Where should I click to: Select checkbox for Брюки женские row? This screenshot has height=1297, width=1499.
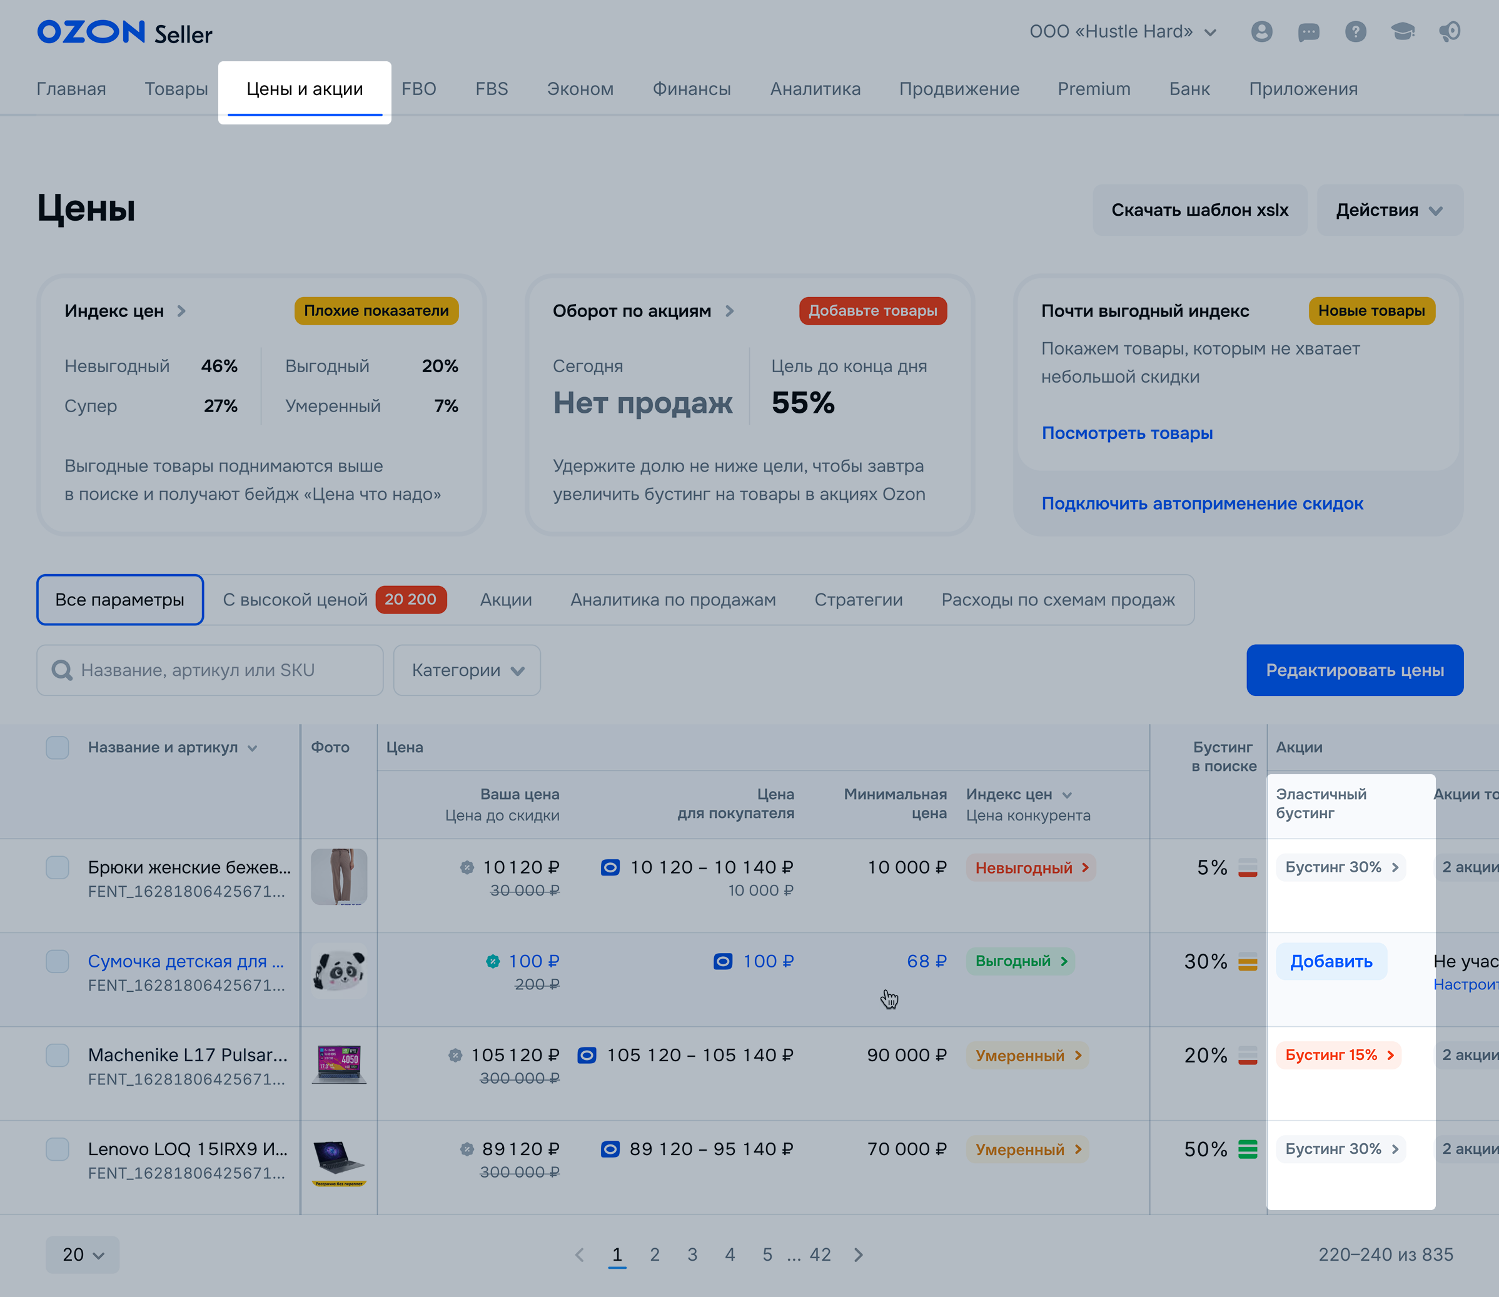point(57,867)
